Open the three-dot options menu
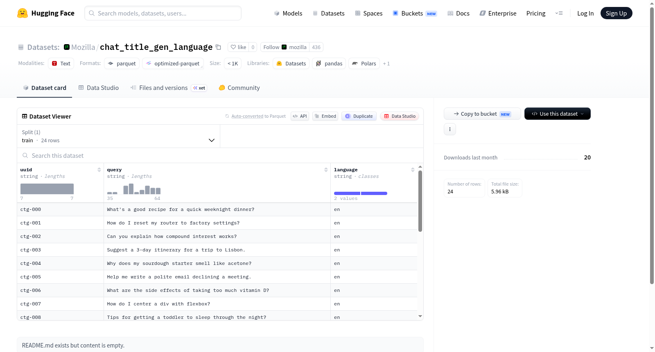The height and width of the screenshot is (352, 655). (x=450, y=129)
